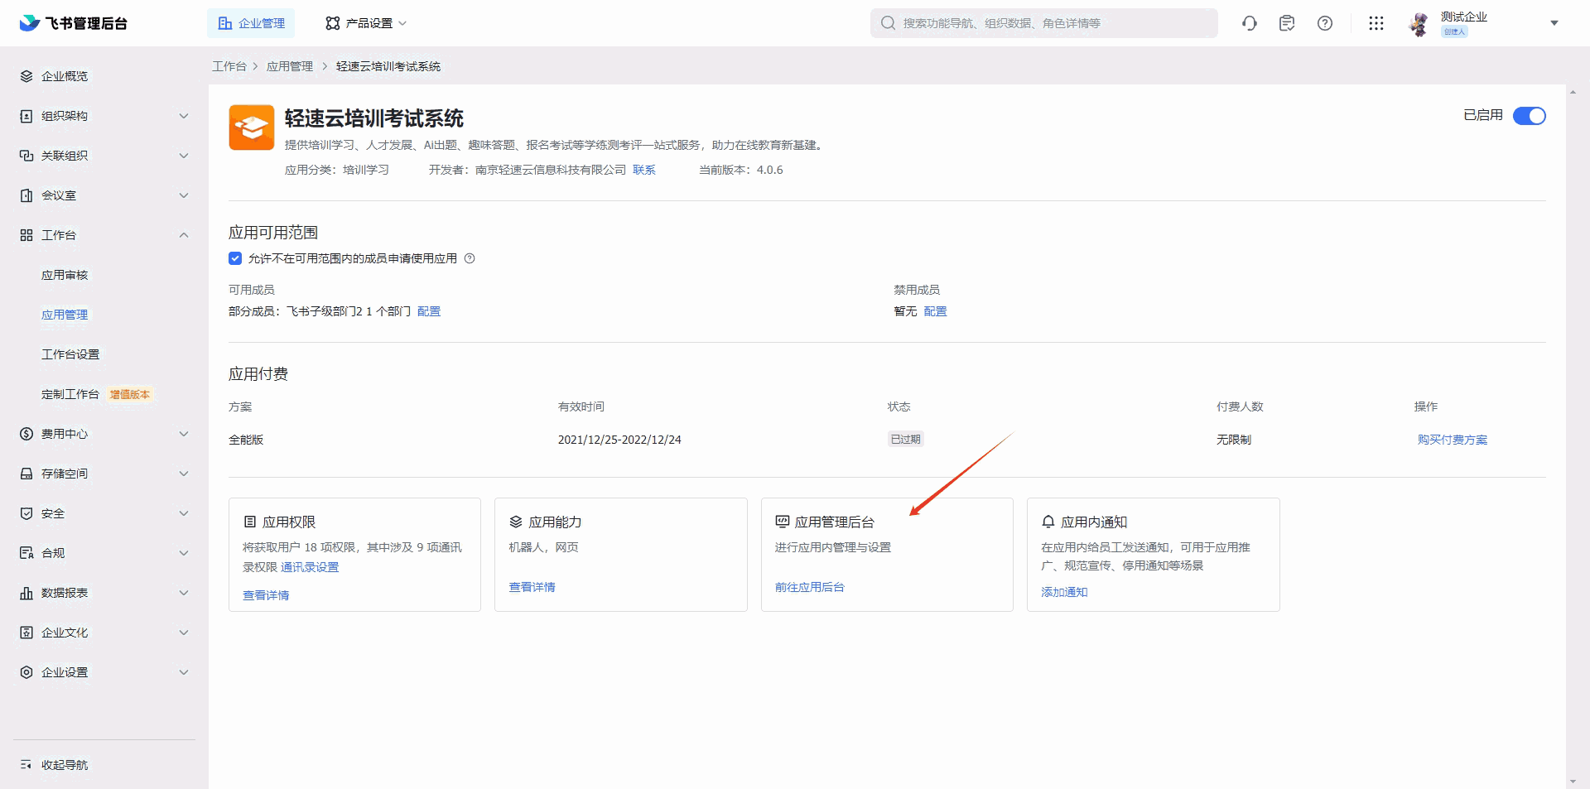The height and width of the screenshot is (789, 1590).
Task: Uncheck 允许不在可用范围内的成员申请使用应用 checkbox
Action: (235, 258)
